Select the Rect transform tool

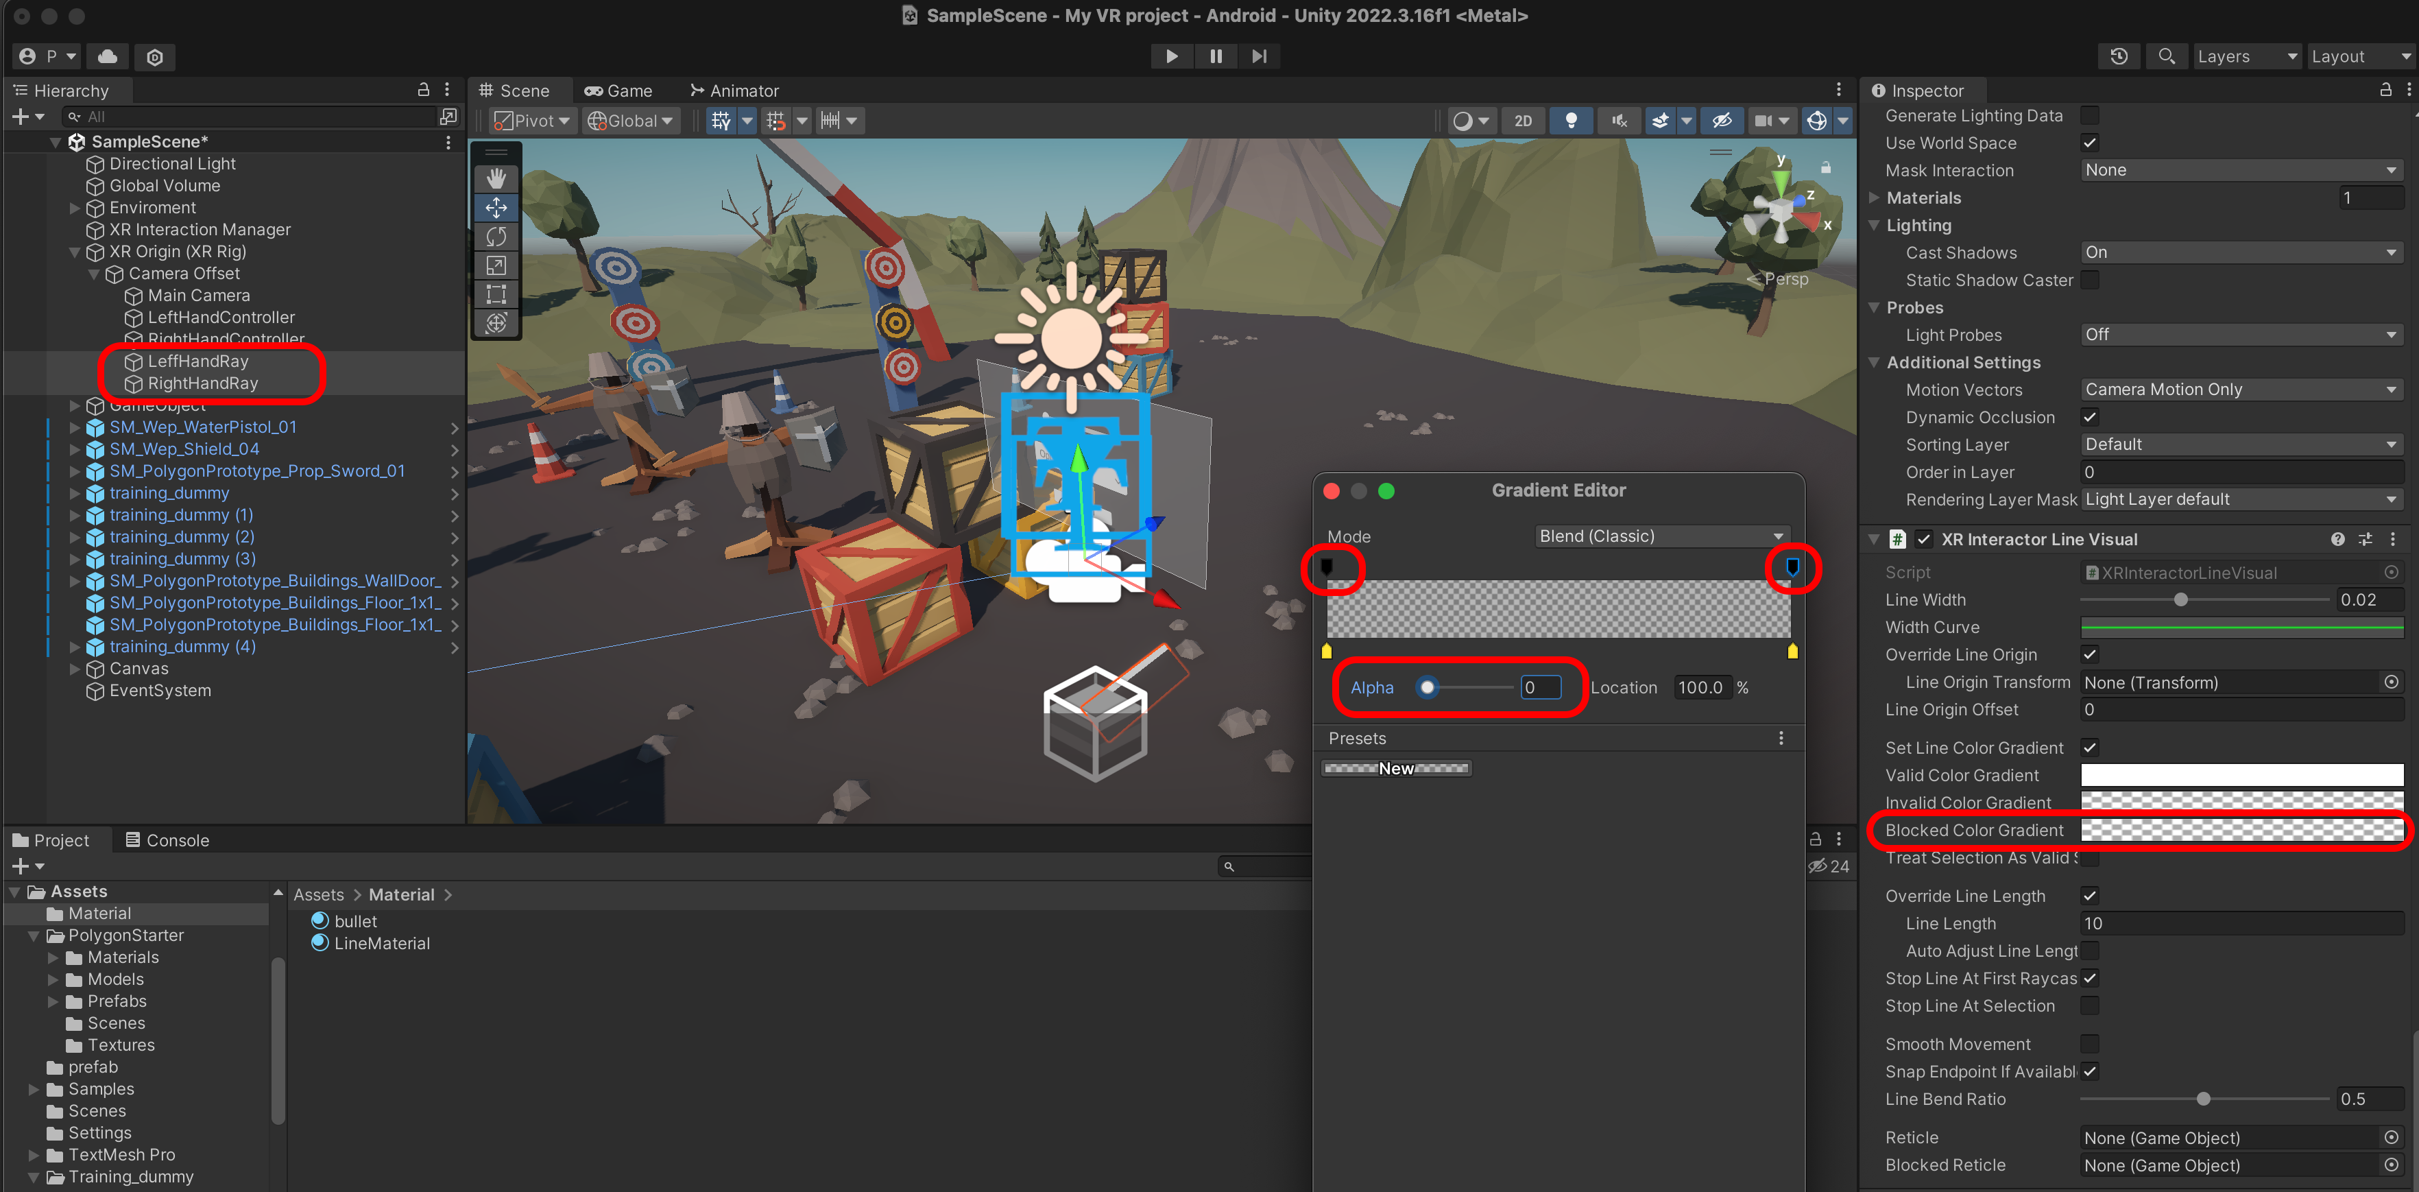click(496, 294)
